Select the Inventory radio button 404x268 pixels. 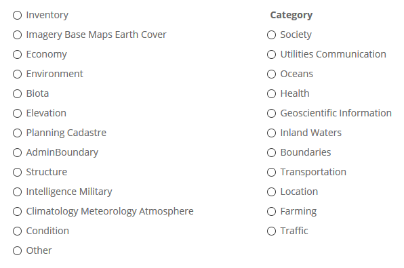click(x=17, y=15)
